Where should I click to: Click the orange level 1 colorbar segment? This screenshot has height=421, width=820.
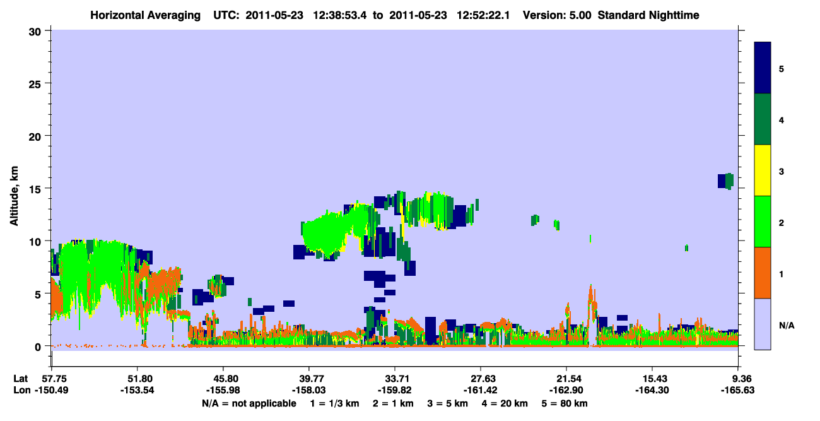coord(763,273)
